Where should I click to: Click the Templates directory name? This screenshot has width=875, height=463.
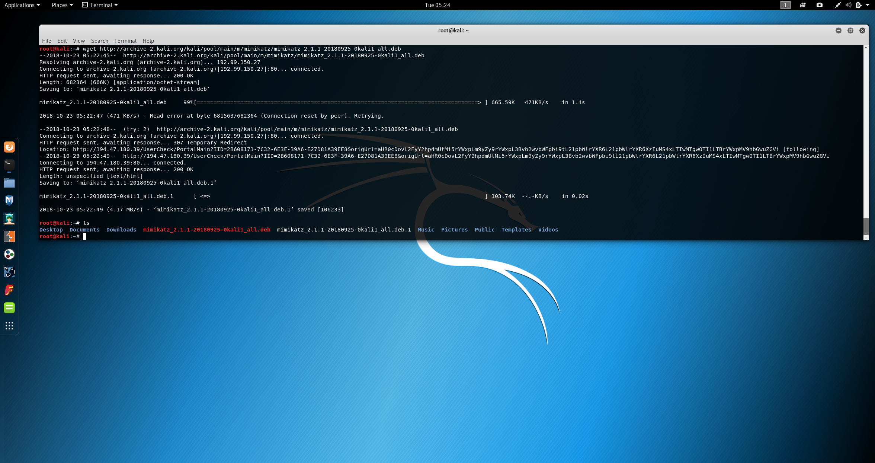[x=516, y=230]
